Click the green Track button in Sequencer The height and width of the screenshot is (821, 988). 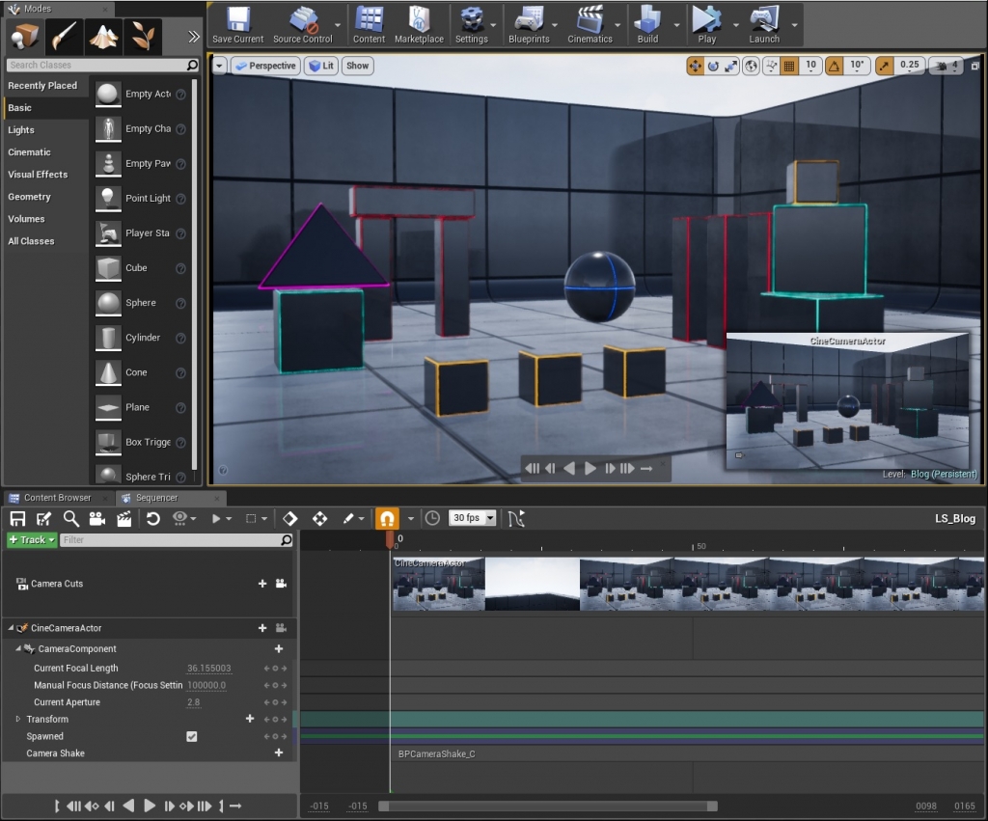click(30, 539)
